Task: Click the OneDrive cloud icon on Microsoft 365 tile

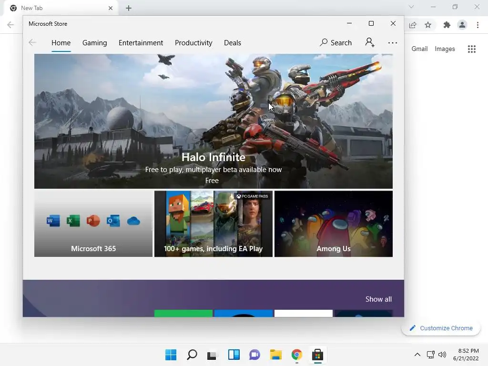Action: pos(133,221)
